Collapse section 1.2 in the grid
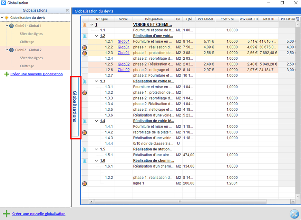The height and width of the screenshot is (220, 301). tap(96, 36)
